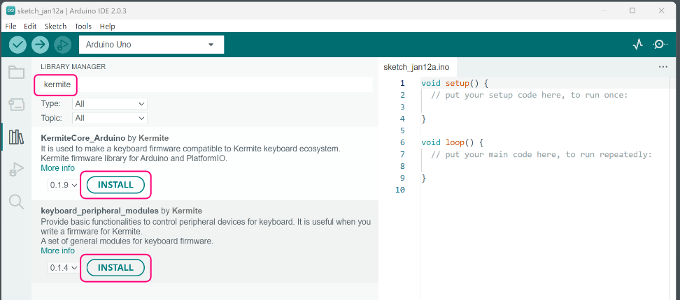This screenshot has width=680, height=300.
Task: Click the Verify sketch checkmark button
Action: (18, 44)
